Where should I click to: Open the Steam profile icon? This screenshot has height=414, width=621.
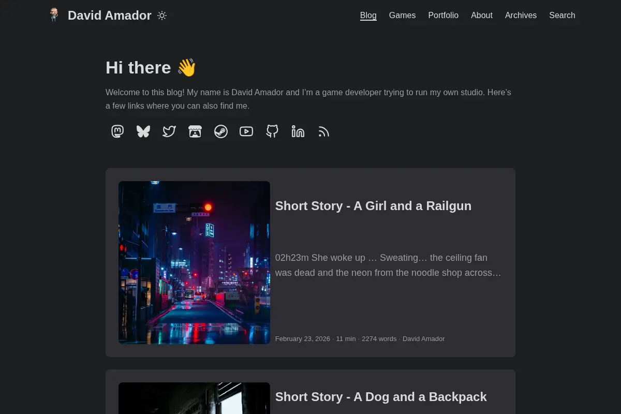click(221, 131)
